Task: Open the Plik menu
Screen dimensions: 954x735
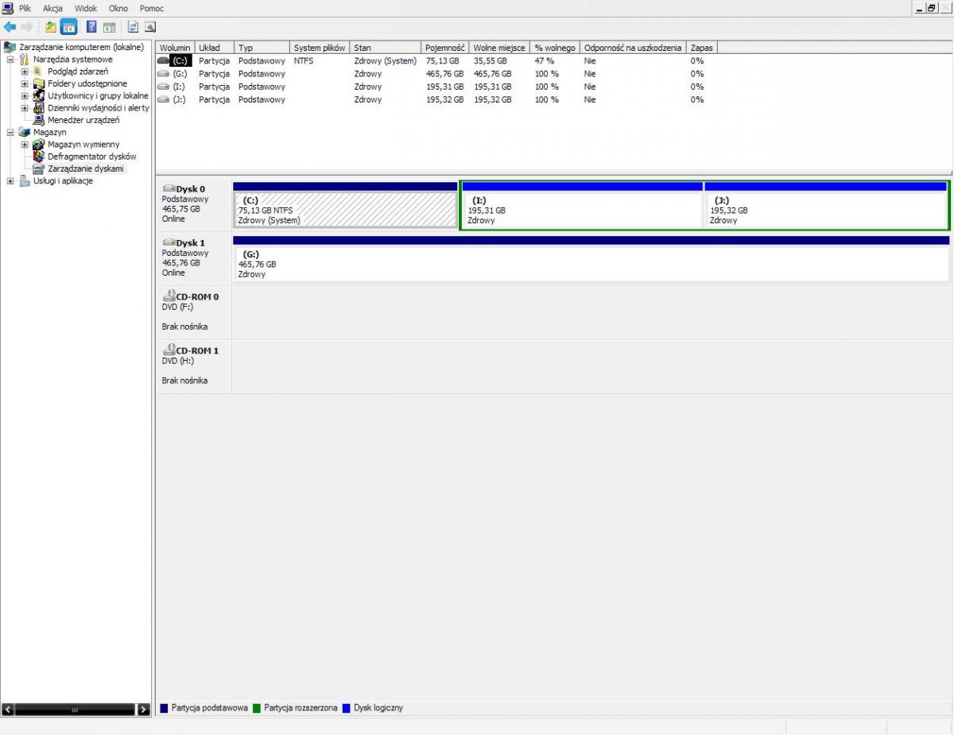Action: point(25,8)
